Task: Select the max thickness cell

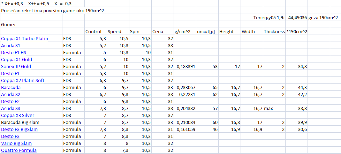Action: click(x=274, y=109)
